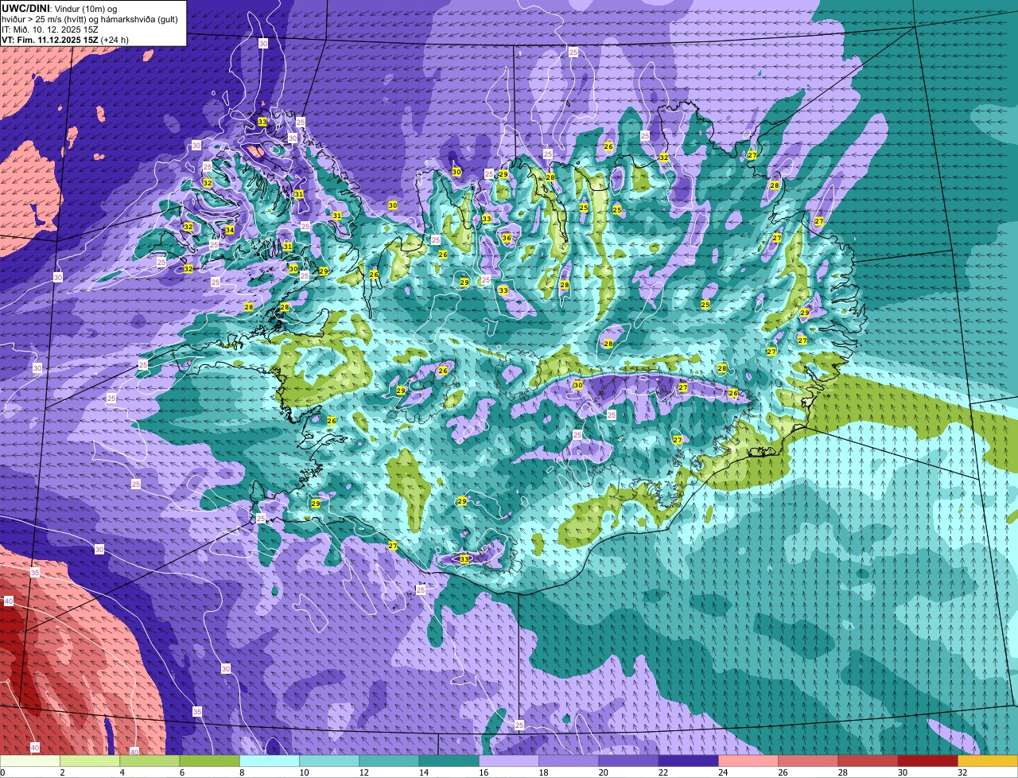Click the initial time text "IT: Mið. 10. 12. 2025 15Z"
This screenshot has width=1018, height=778.
50,29
